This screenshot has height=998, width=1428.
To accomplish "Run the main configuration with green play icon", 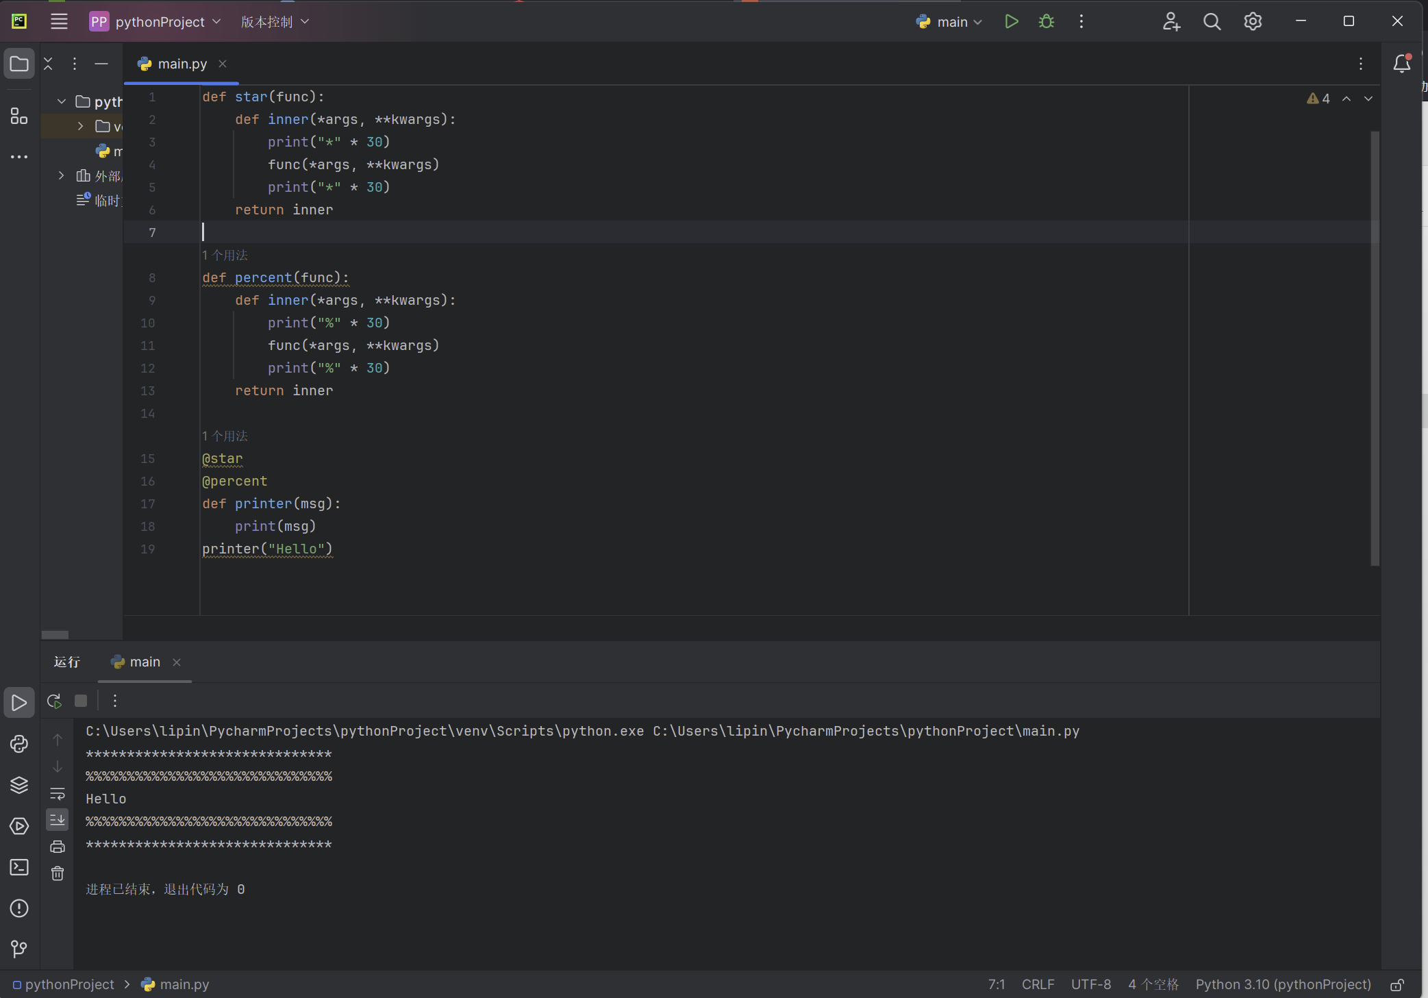I will click(x=1011, y=21).
